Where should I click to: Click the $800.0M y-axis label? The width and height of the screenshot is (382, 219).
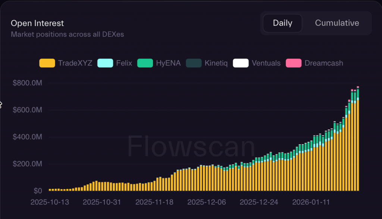(27, 83)
